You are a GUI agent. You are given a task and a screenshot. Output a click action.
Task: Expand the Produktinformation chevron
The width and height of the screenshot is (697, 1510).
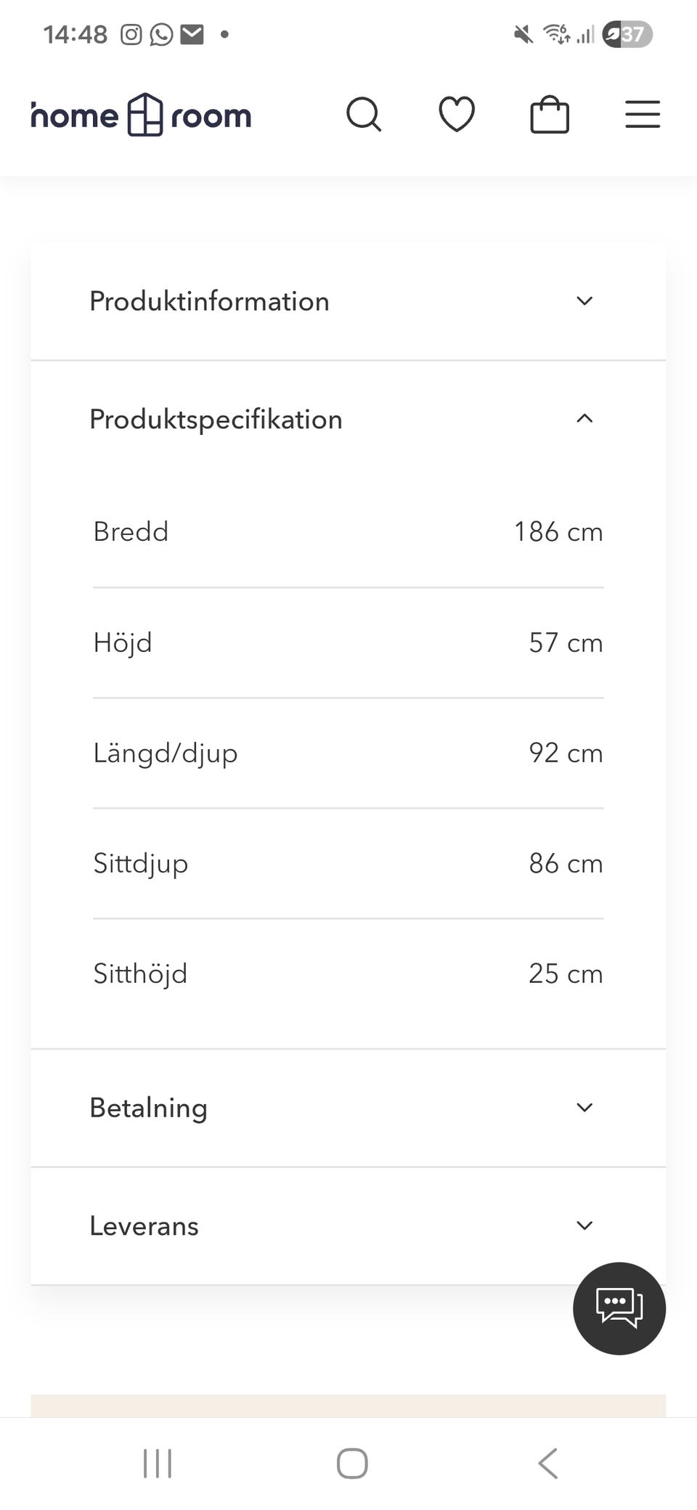pyautogui.click(x=584, y=301)
